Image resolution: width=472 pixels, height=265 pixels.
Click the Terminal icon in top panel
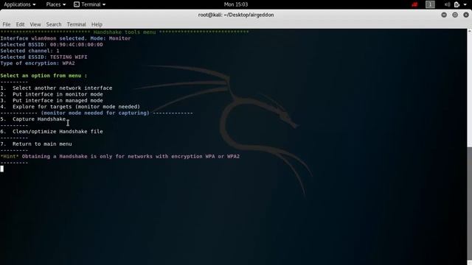click(x=77, y=4)
